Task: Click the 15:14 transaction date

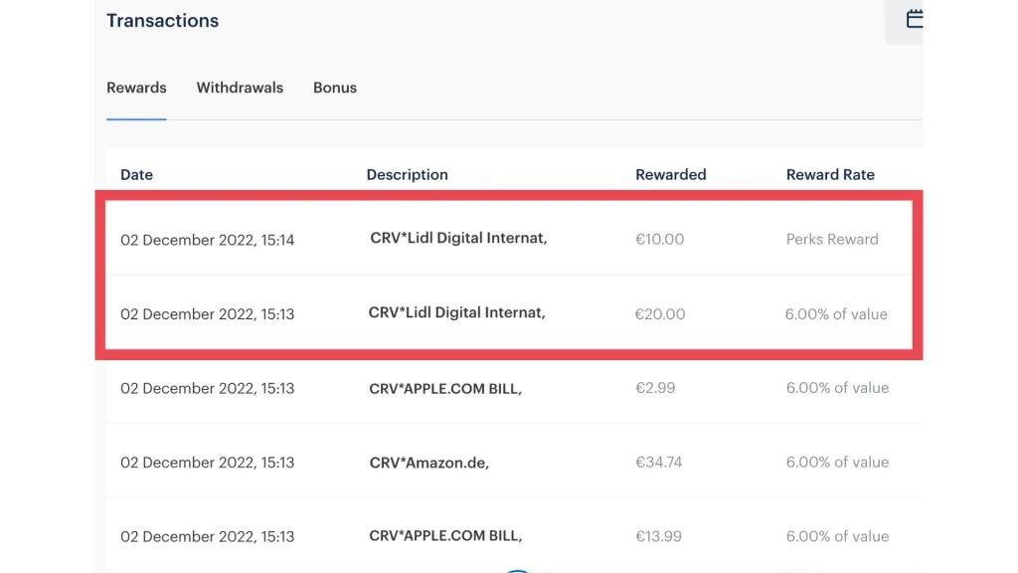Action: [207, 240]
